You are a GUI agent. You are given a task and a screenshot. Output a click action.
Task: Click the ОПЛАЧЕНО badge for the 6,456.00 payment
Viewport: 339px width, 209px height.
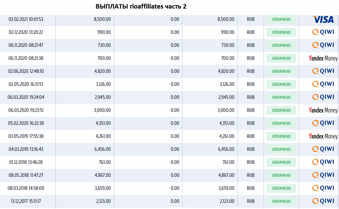click(281, 149)
